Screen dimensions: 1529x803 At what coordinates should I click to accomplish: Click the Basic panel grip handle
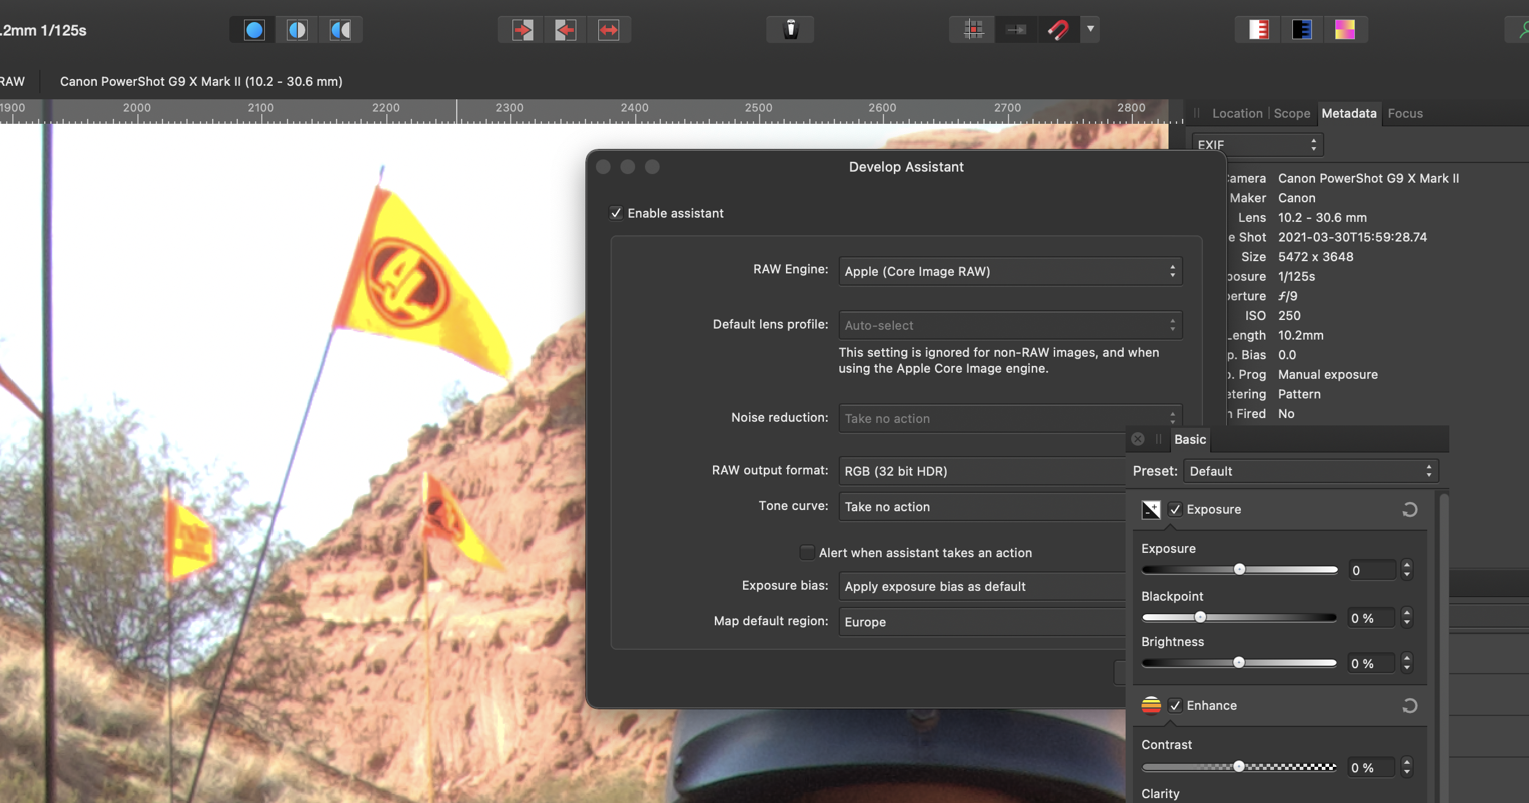(1159, 439)
